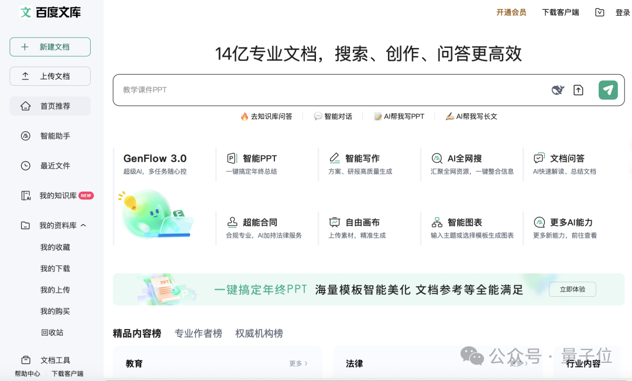Screen dimensions: 632x381
Task: Click the 最近文件 clock icon
Action: tap(25, 166)
